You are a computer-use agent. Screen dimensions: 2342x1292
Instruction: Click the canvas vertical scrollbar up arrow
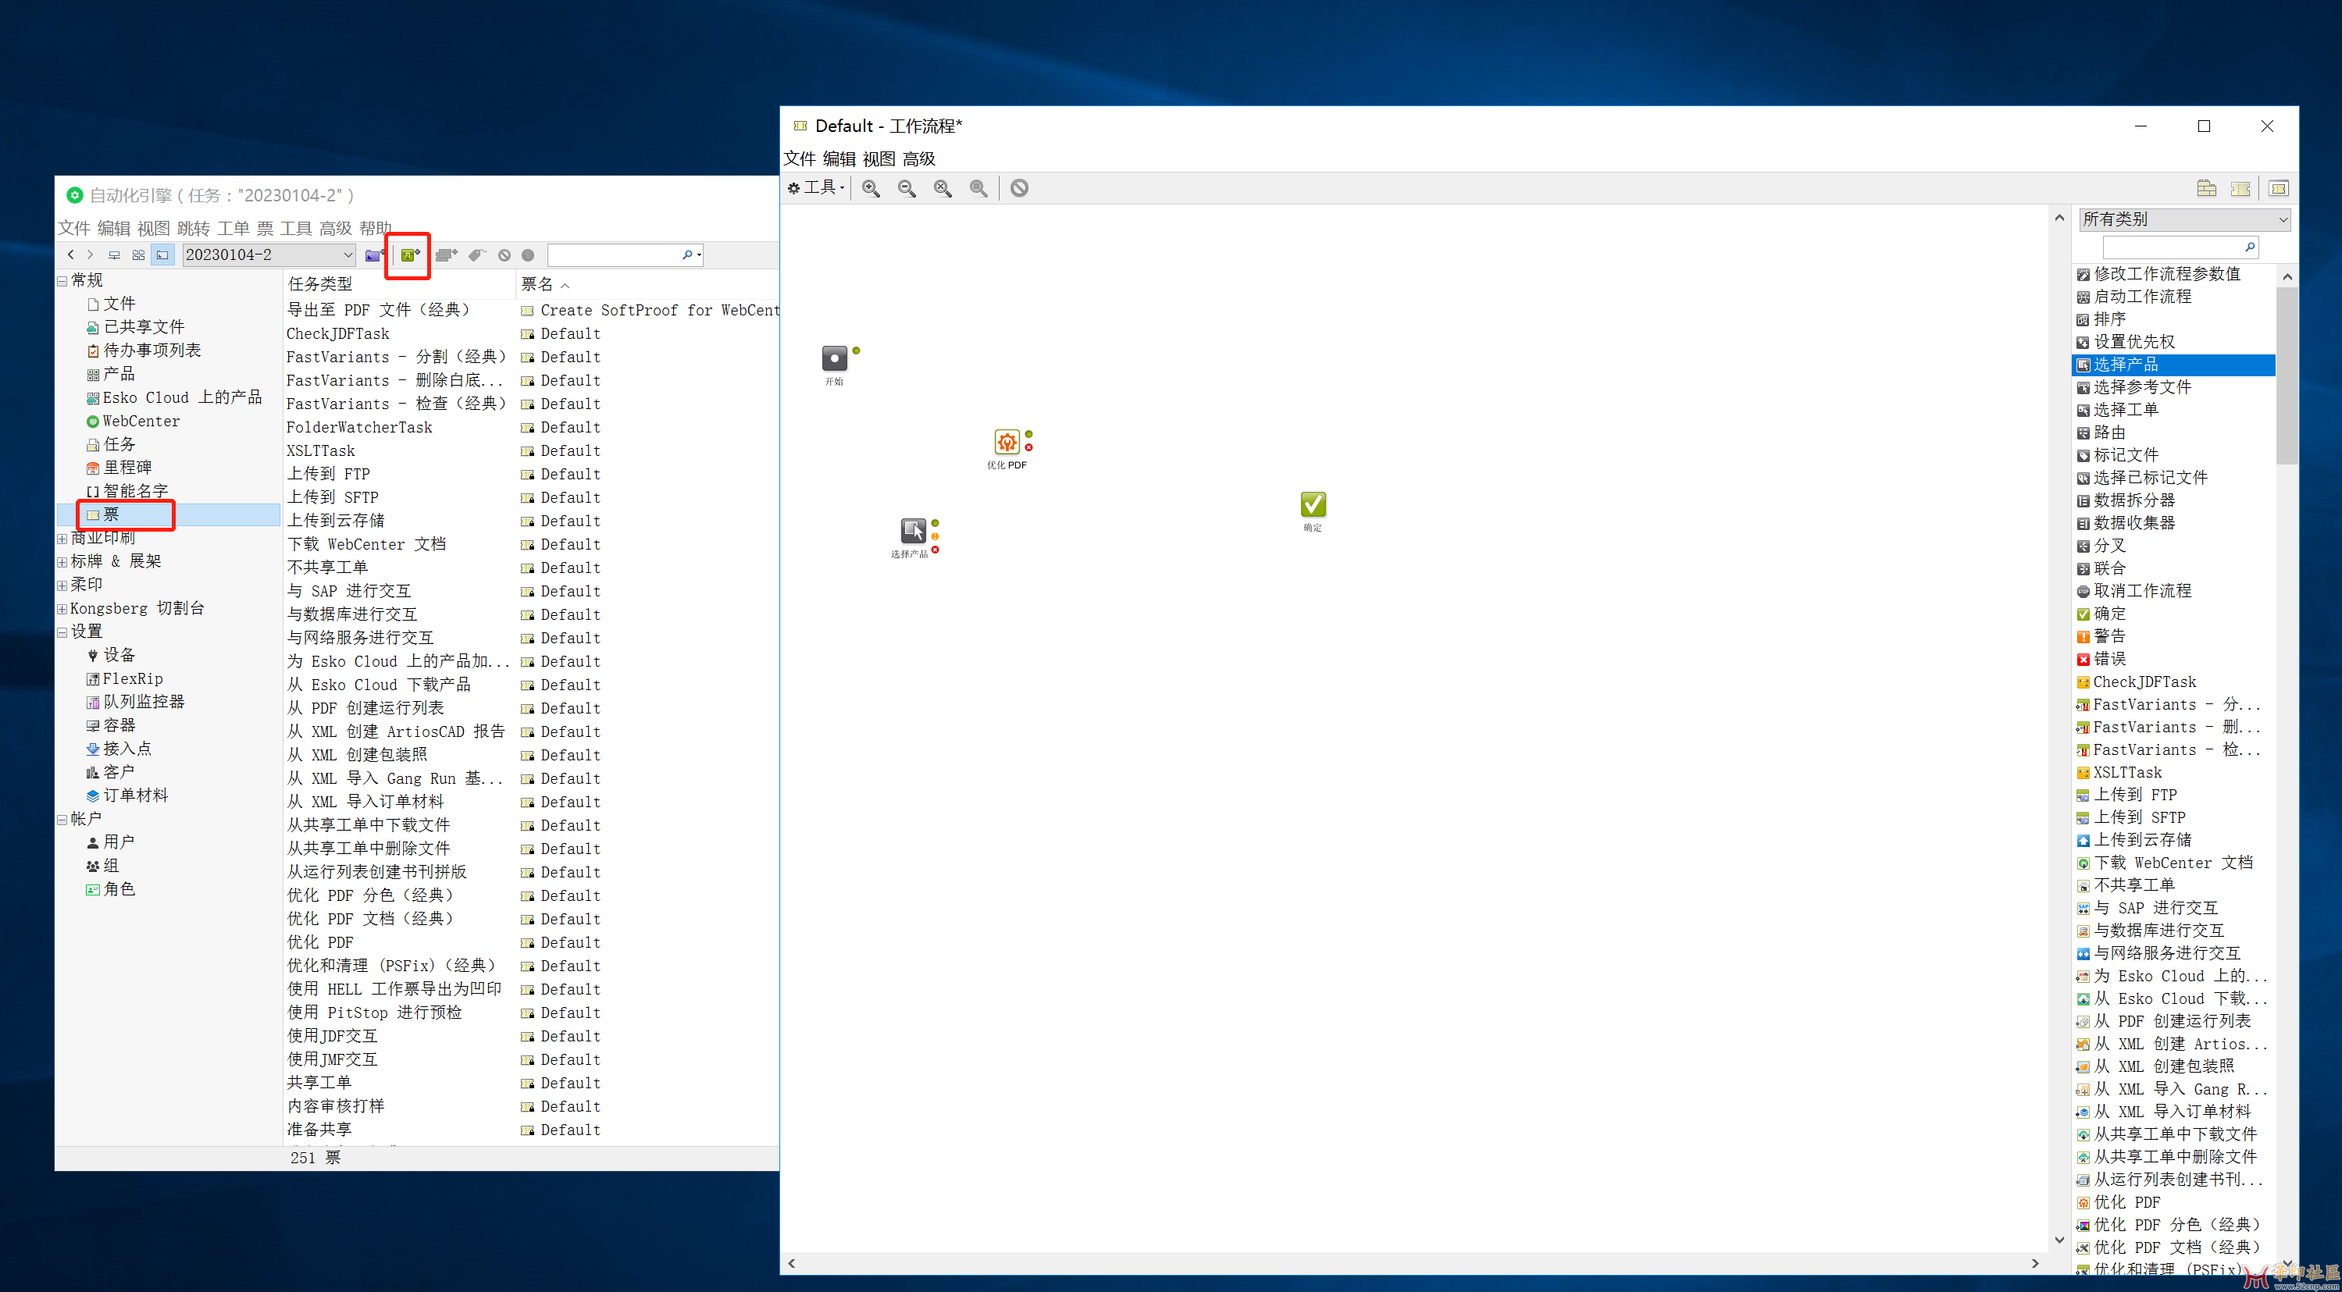point(2059,217)
